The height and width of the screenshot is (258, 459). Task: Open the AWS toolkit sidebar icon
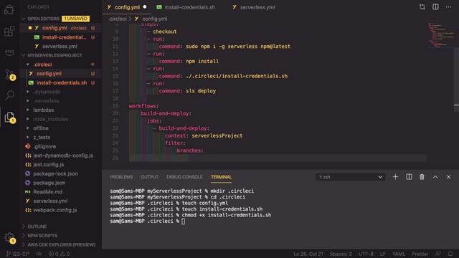[9, 52]
